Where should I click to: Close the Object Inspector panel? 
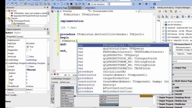click(48, 29)
